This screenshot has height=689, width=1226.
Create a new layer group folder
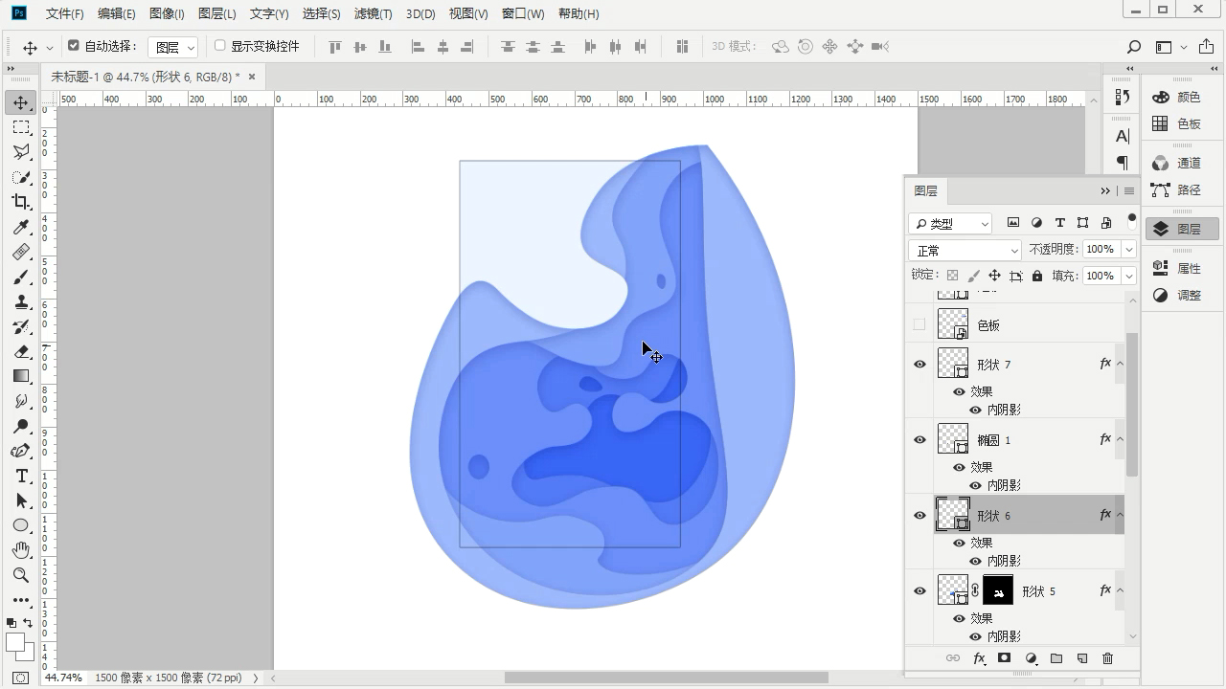[x=1056, y=658]
